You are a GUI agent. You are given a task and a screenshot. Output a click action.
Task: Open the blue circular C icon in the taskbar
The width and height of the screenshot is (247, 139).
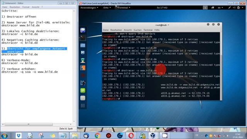point(120,136)
